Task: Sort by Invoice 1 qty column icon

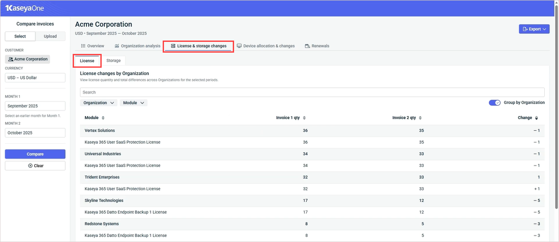Action: point(305,118)
